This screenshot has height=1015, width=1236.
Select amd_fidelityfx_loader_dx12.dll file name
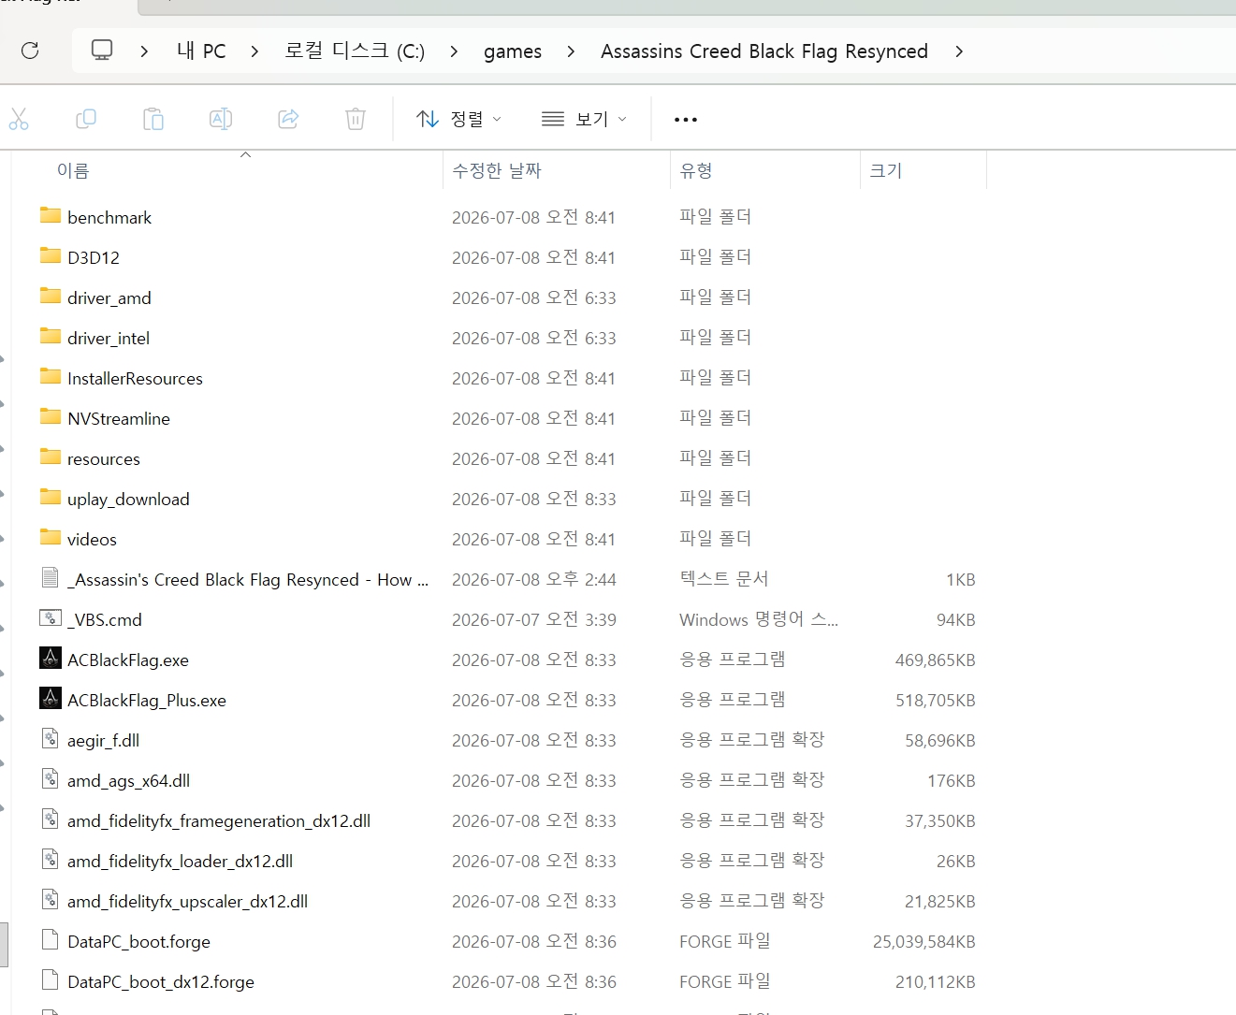click(180, 862)
